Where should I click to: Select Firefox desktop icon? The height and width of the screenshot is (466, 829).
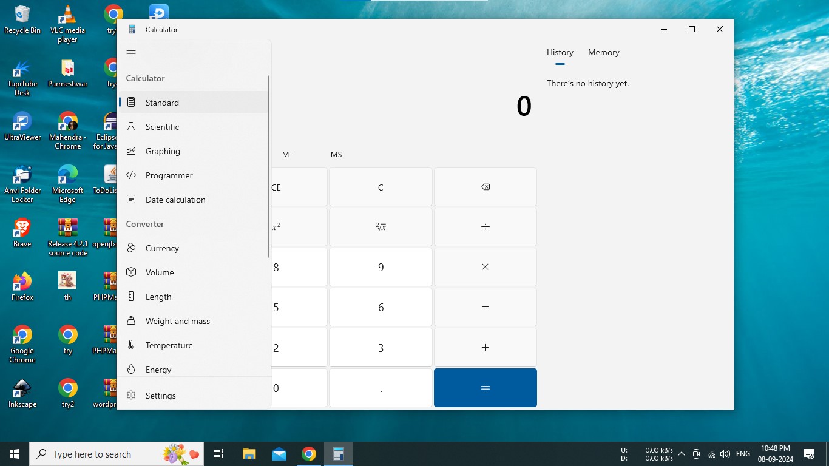point(22,286)
